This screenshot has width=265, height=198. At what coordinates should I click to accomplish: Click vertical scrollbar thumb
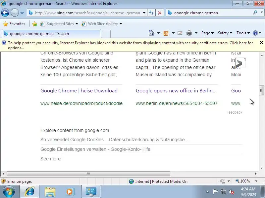pyautogui.click(x=261, y=90)
